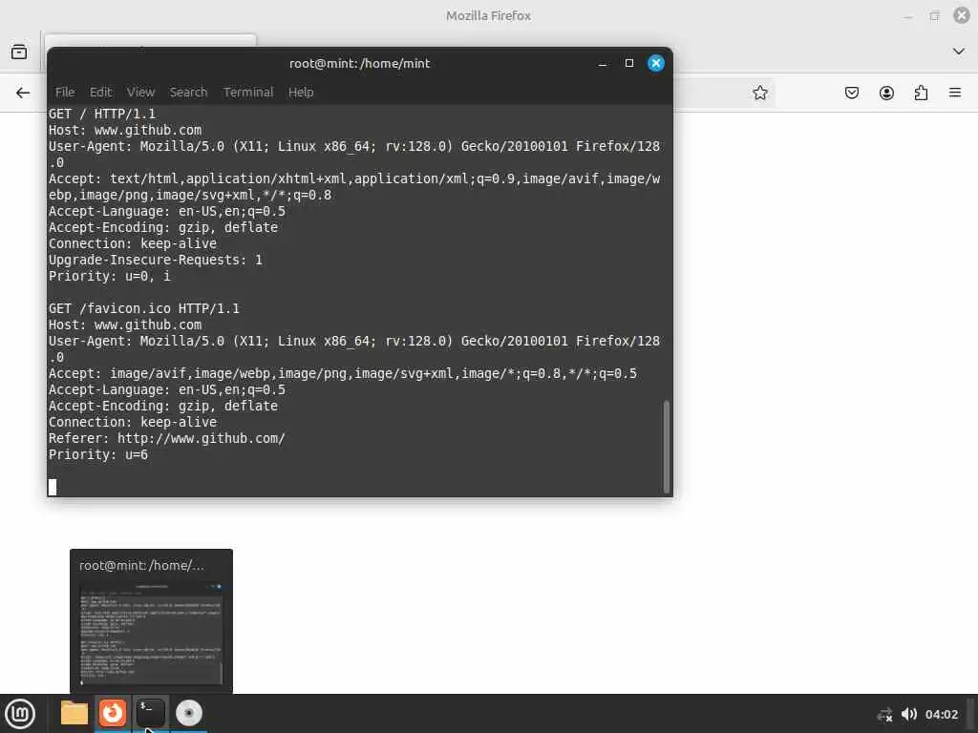Open volume control tray icon
978x733 pixels.
(909, 714)
